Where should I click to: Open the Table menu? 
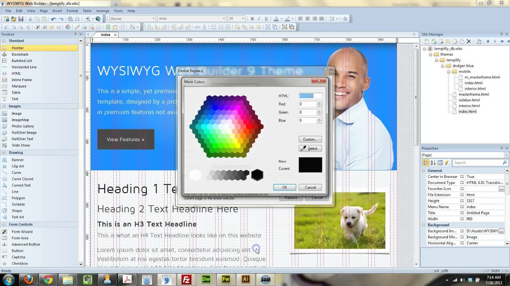tap(87, 11)
